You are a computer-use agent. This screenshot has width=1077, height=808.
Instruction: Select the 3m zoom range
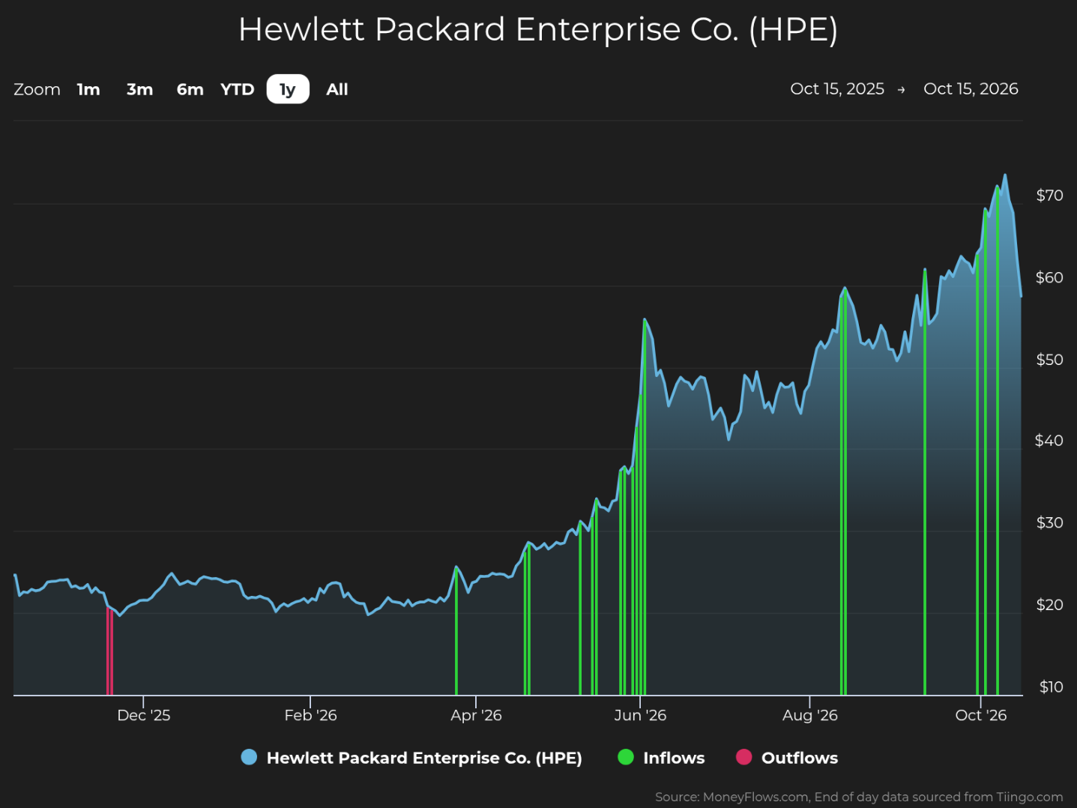click(x=139, y=89)
